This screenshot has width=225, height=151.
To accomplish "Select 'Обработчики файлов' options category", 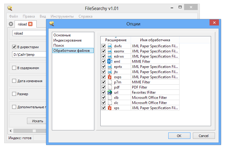I will (73, 51).
